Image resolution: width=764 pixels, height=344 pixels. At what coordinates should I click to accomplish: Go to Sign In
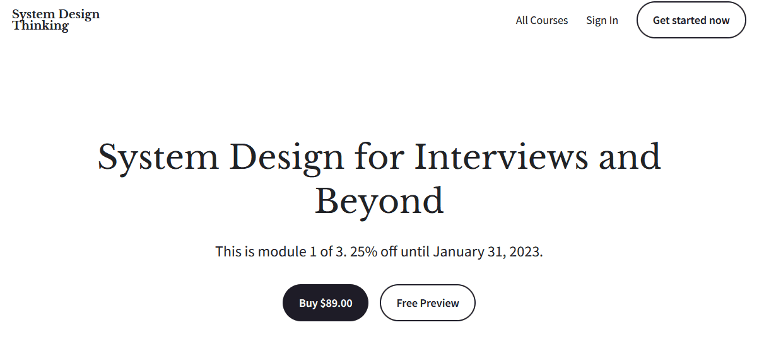click(602, 20)
